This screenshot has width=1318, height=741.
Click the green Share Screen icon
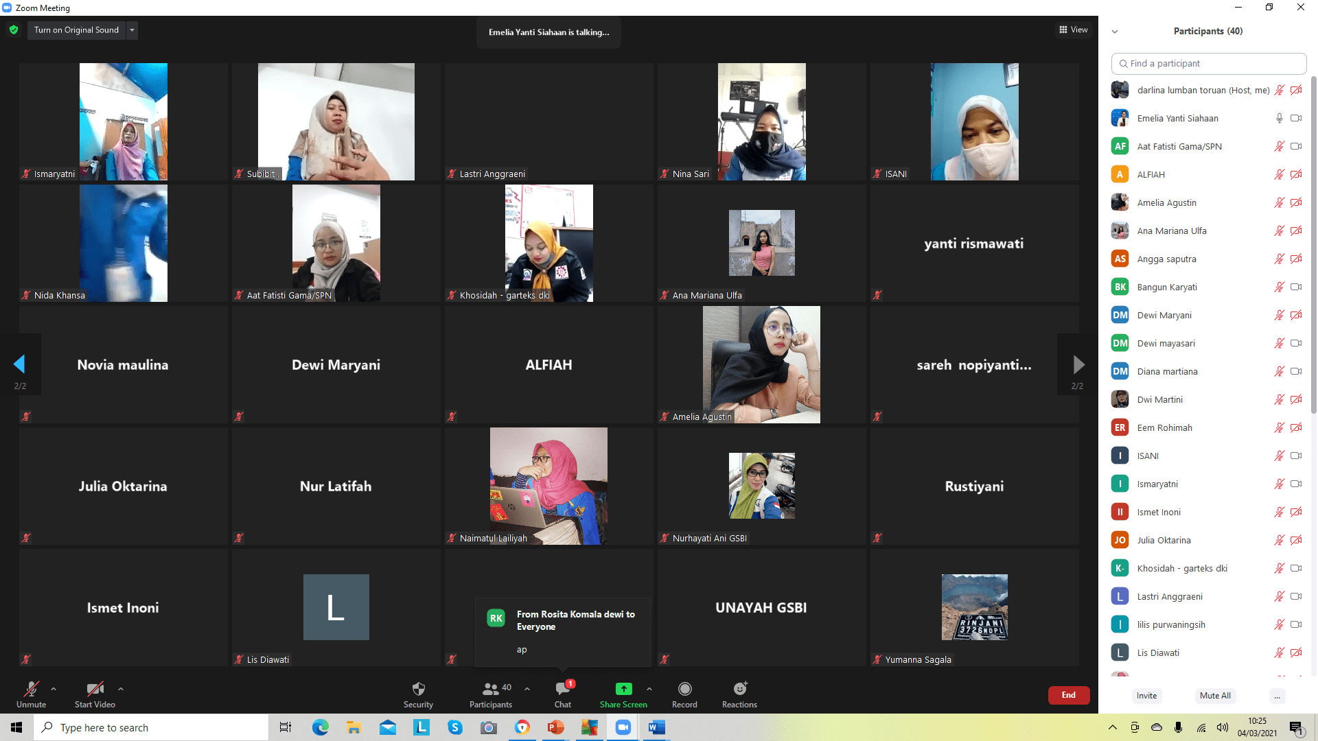(x=623, y=689)
